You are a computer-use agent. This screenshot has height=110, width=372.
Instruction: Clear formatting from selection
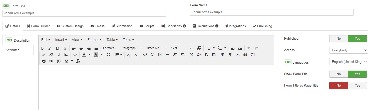point(78,61)
